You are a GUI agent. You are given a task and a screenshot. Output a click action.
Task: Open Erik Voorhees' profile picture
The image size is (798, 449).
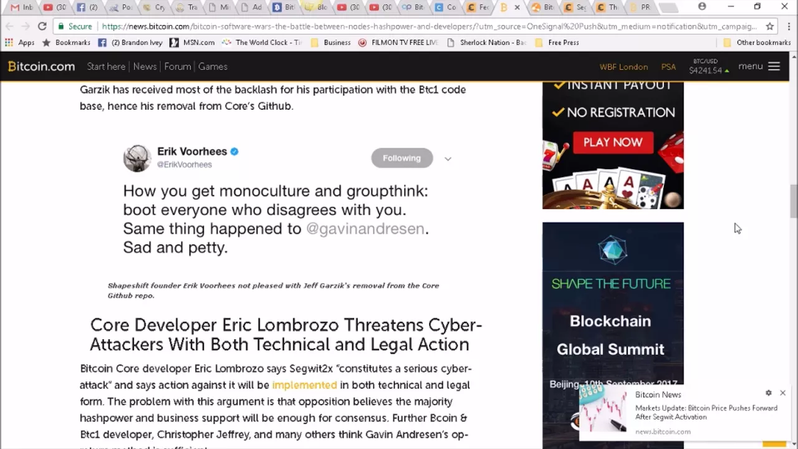tap(137, 158)
